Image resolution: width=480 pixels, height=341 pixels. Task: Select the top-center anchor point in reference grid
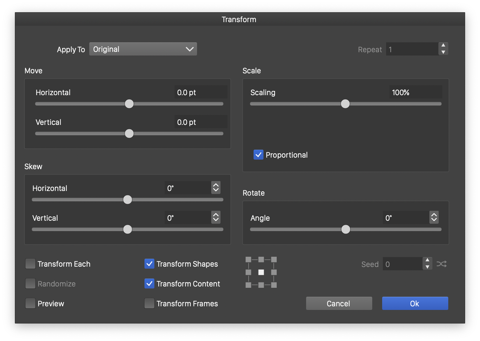[261, 260]
